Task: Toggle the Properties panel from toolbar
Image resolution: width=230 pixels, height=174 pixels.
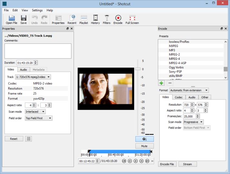Action: tap(58, 19)
